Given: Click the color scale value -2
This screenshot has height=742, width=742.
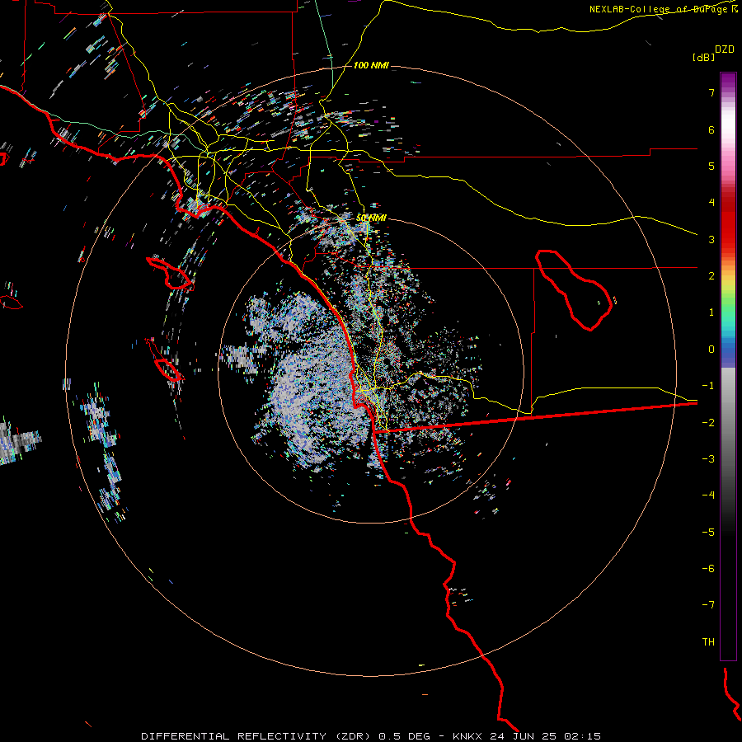Looking at the screenshot, I should coord(708,423).
